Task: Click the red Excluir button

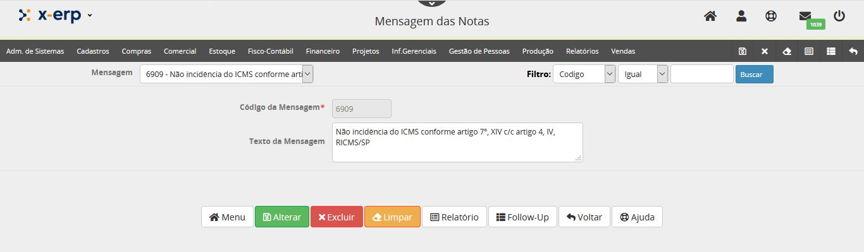Action: tap(336, 217)
